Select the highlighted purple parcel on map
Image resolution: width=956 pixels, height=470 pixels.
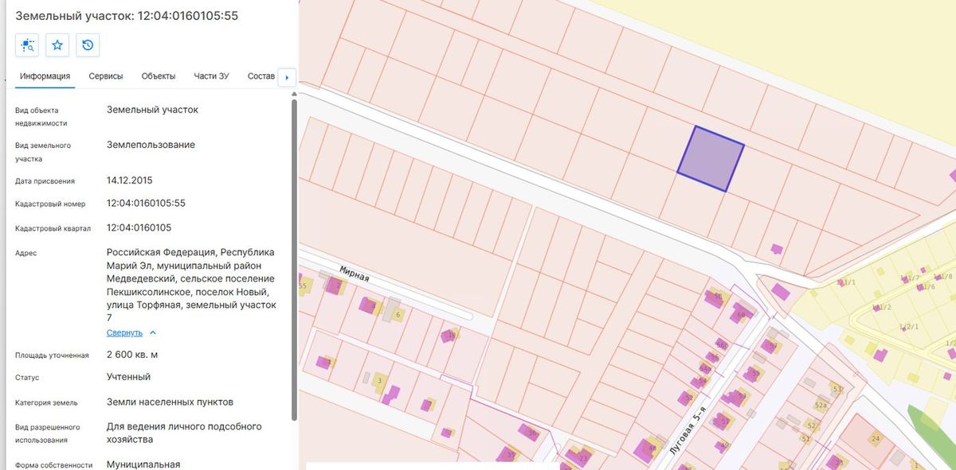click(711, 158)
